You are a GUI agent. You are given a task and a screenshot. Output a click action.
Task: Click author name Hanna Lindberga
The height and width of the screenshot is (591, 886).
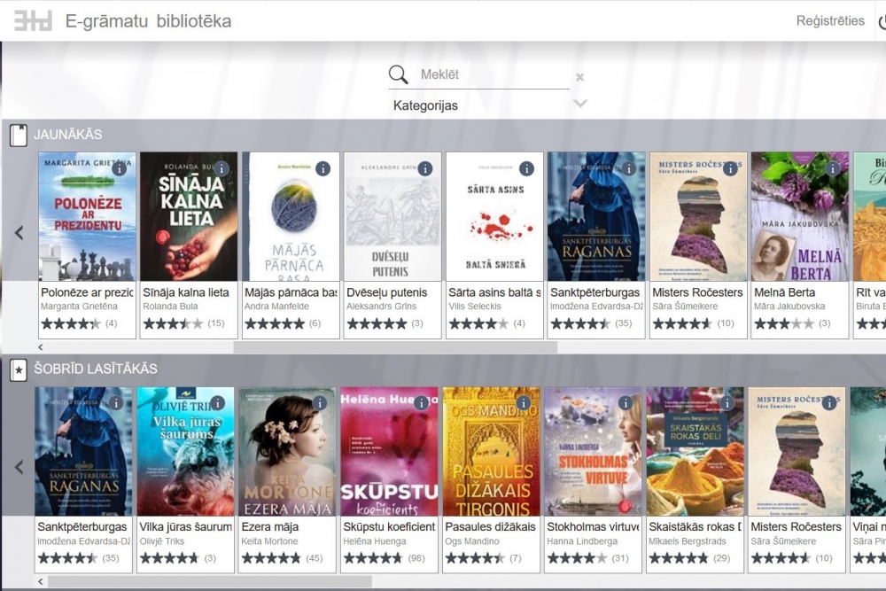point(582,541)
